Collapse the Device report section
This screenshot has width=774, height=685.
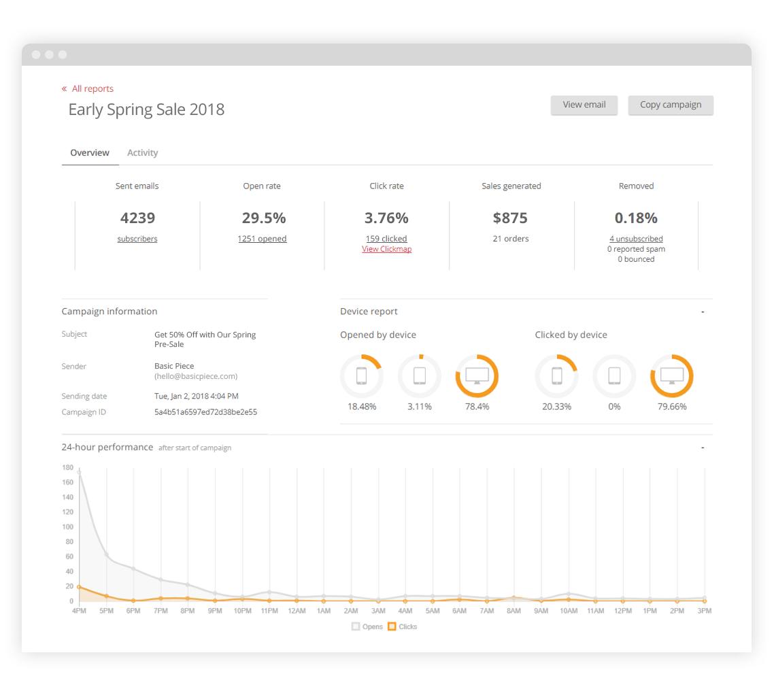[703, 312]
